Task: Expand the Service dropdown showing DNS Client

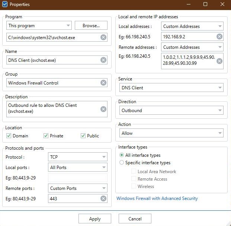Action: (172, 88)
